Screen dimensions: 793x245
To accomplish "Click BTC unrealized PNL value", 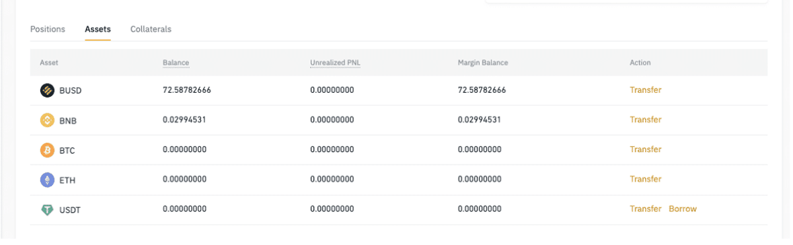I will point(332,150).
